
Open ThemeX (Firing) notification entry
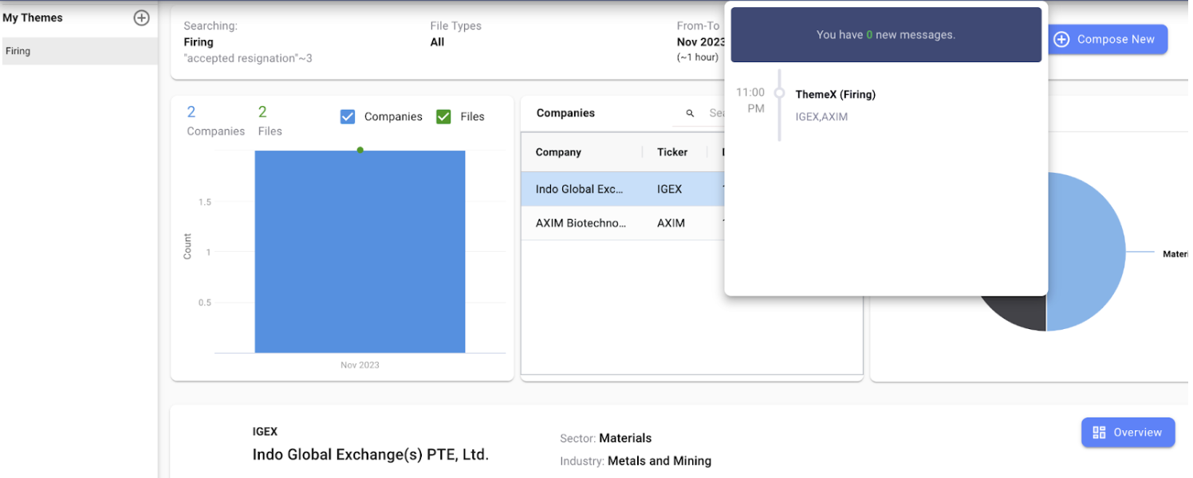click(835, 95)
